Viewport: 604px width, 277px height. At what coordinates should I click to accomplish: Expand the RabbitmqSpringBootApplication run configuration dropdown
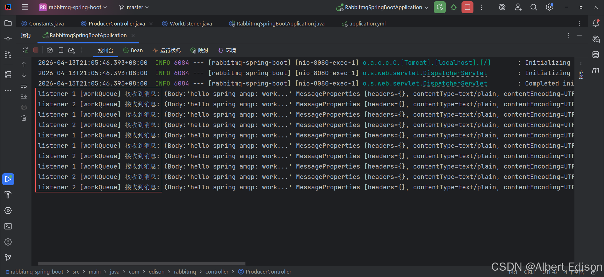click(382, 7)
